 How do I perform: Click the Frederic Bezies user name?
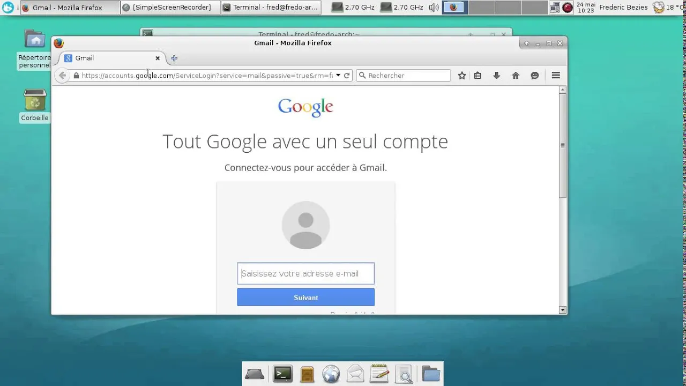(x=624, y=8)
